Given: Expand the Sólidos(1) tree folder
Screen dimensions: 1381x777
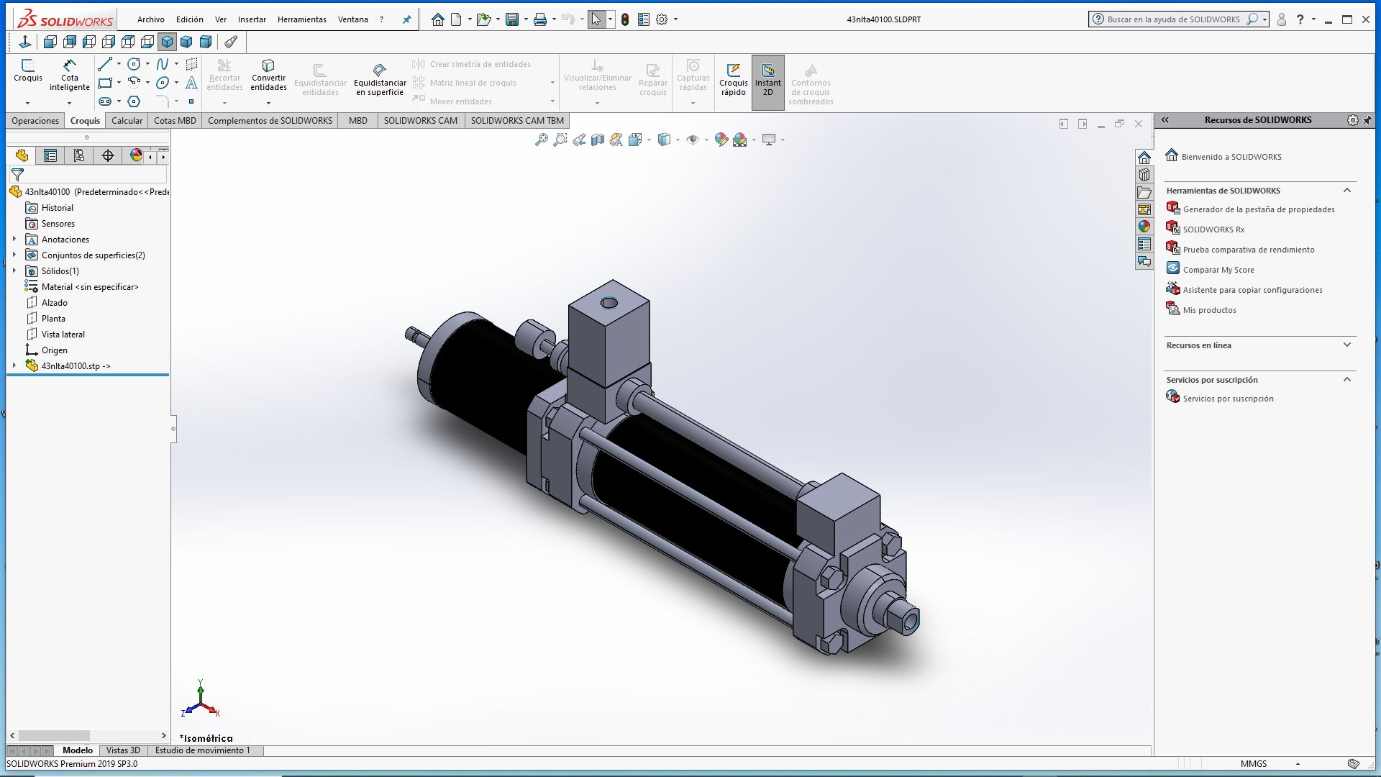Looking at the screenshot, I should [x=14, y=271].
